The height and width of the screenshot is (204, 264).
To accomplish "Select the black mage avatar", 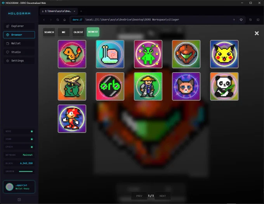I will (72, 86).
